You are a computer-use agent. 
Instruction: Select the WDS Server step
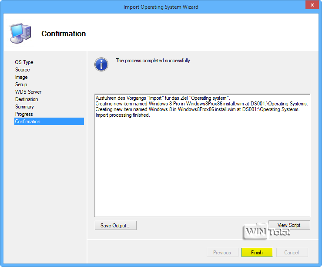pos(28,92)
